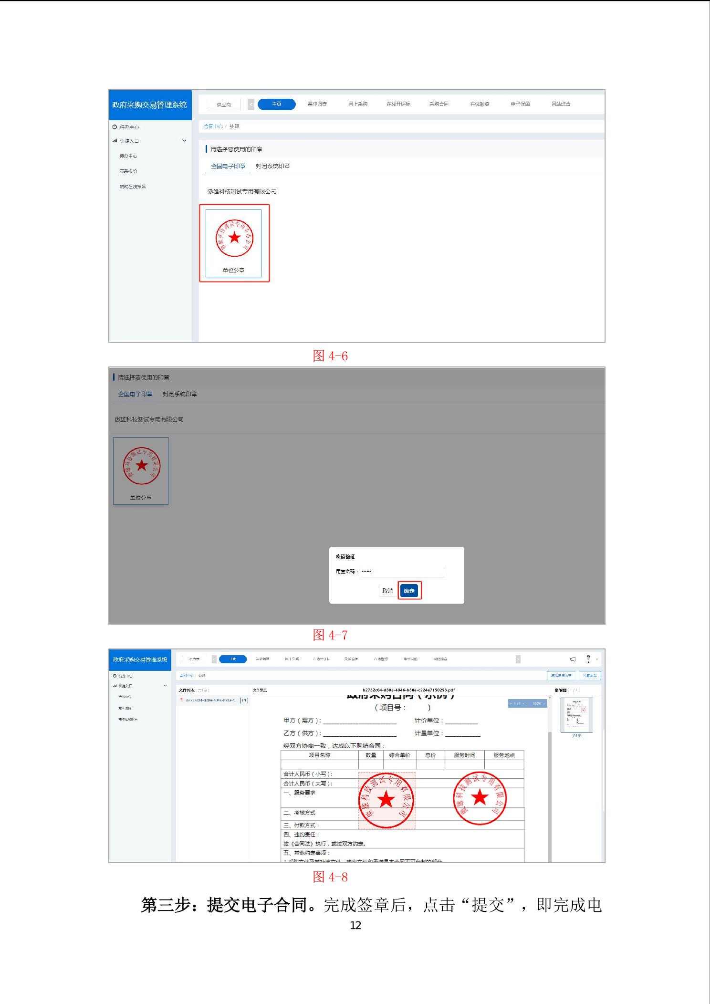The width and height of the screenshot is (710, 1004).
Task: Open the 采购合同 menu in top navigation
Action: pyautogui.click(x=439, y=104)
